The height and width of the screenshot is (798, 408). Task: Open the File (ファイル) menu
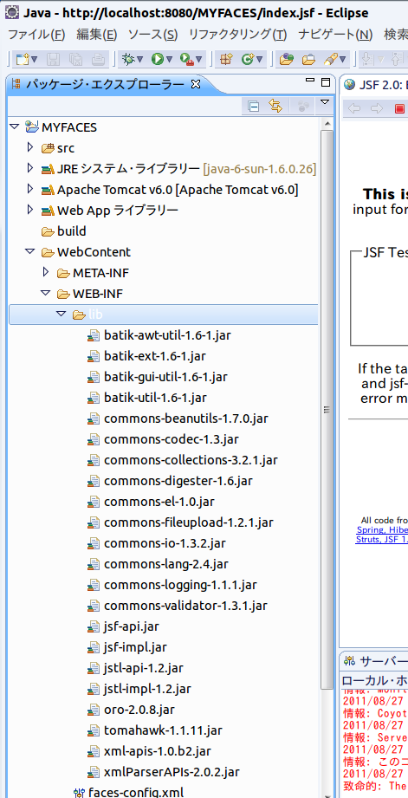pyautogui.click(x=36, y=35)
